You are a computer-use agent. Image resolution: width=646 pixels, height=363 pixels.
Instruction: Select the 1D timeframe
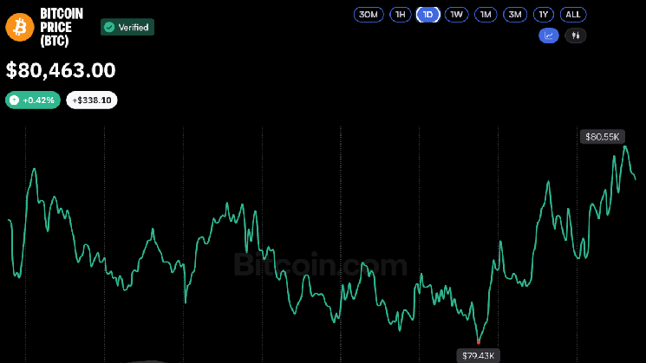pyautogui.click(x=428, y=15)
